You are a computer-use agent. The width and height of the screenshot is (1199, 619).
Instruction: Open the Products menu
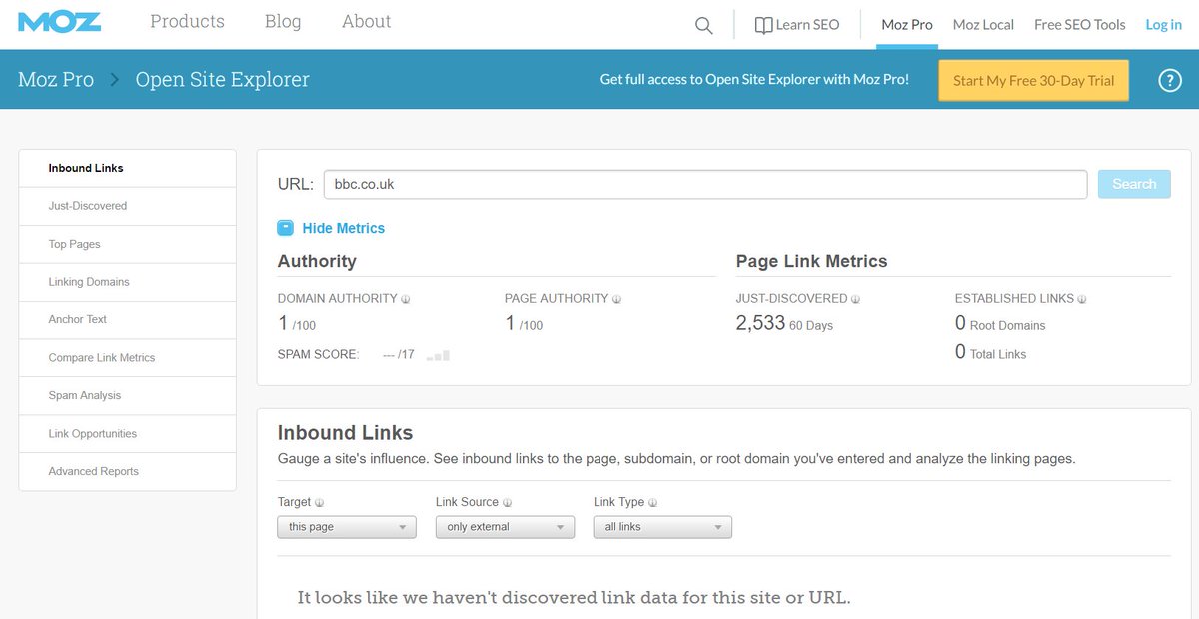pyautogui.click(x=187, y=21)
